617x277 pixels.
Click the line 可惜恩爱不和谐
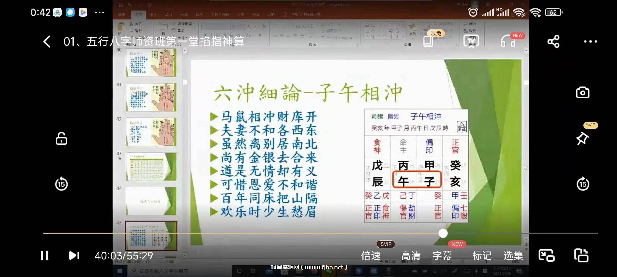pyautogui.click(x=269, y=185)
